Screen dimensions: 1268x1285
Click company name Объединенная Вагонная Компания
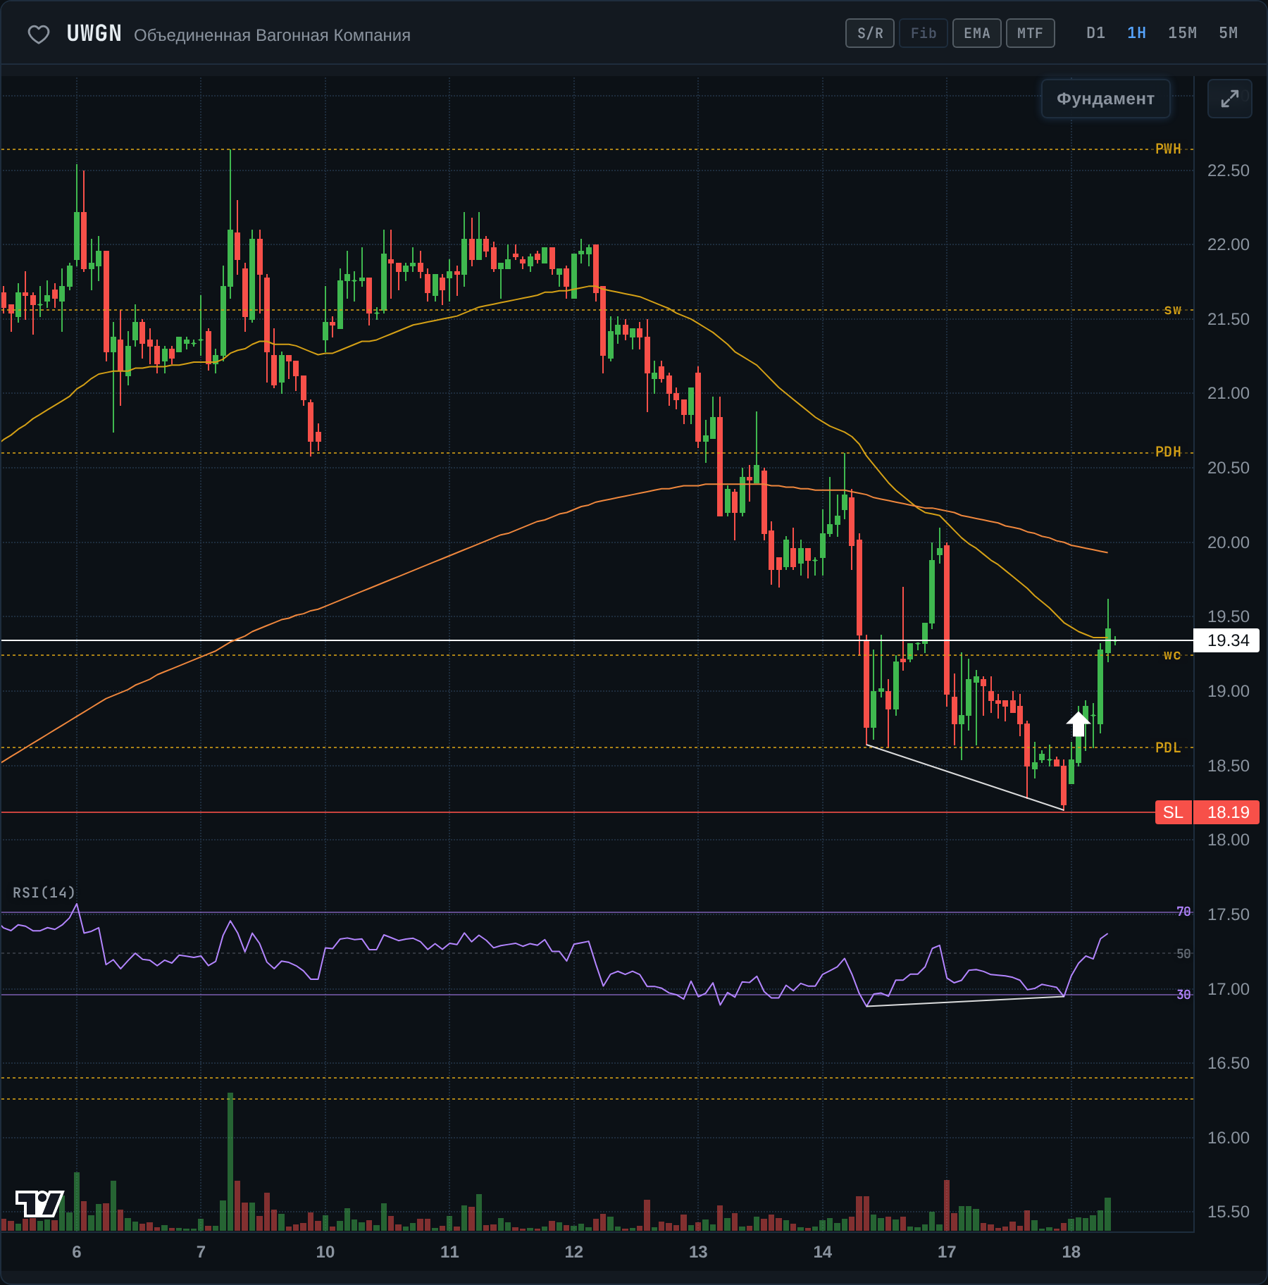point(272,35)
